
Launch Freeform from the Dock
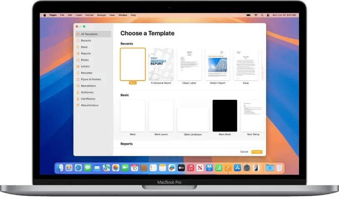[172, 167]
